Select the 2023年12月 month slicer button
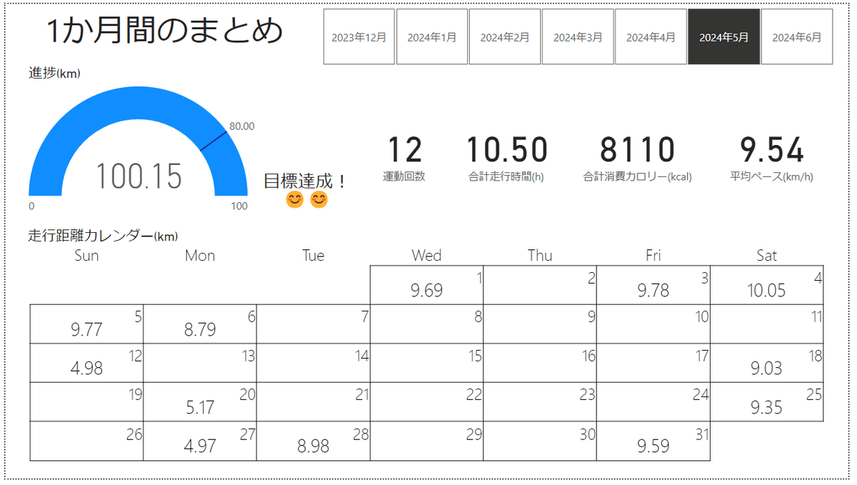Viewport: 857px width, 485px height. [359, 37]
